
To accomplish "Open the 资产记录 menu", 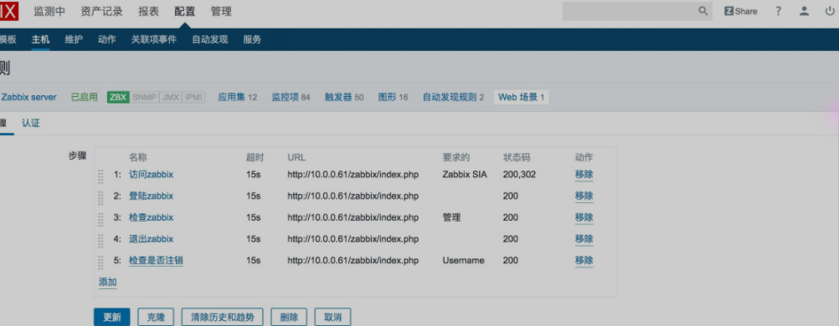I will tap(101, 11).
